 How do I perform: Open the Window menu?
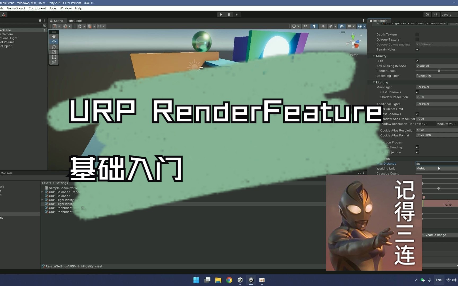[65, 8]
